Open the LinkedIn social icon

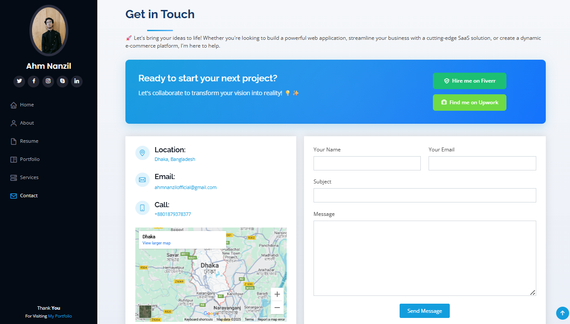(77, 81)
